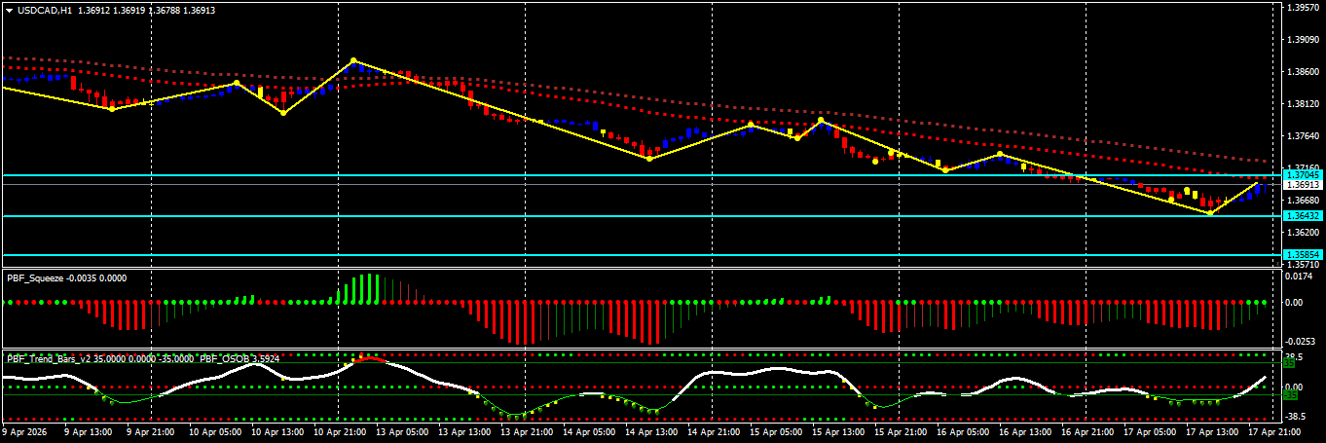The height and width of the screenshot is (443, 1326).
Task: Click the 9 Apr 21:00 time label
Action: [151, 430]
